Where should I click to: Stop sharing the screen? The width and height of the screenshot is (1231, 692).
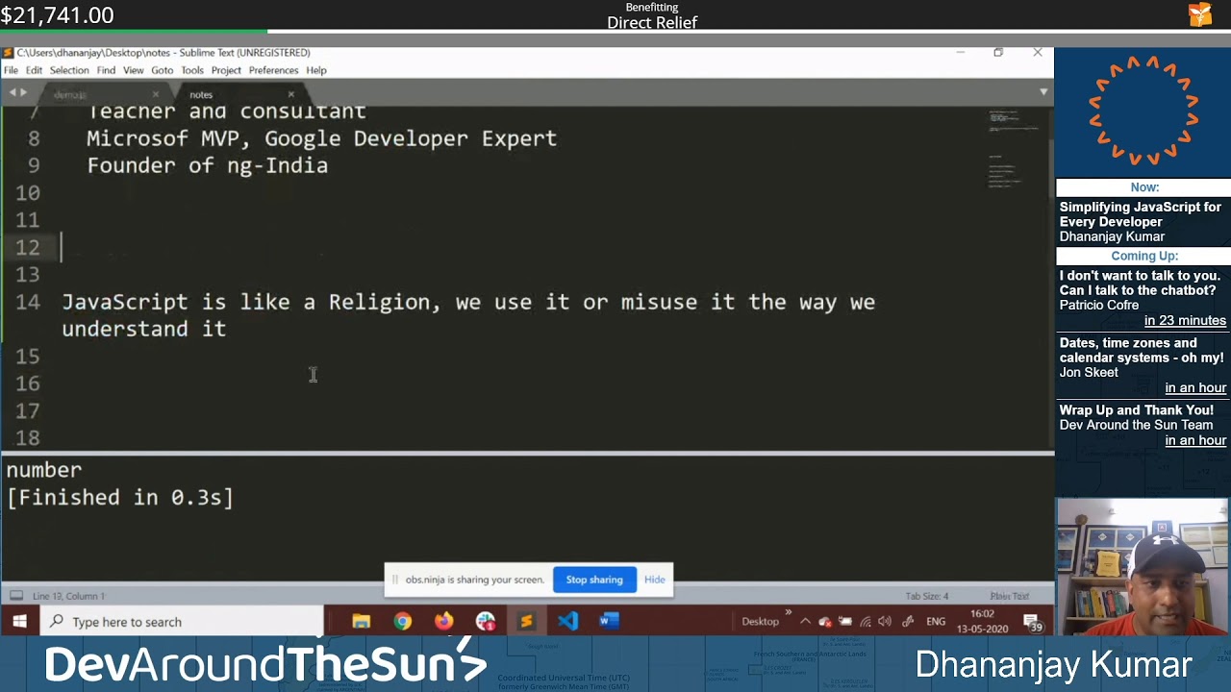click(x=594, y=580)
